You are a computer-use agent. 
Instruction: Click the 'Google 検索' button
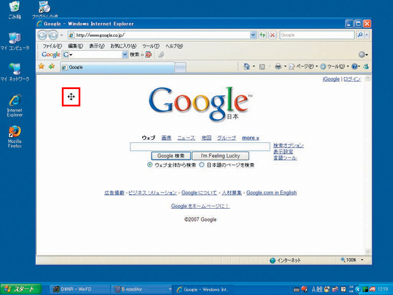pos(171,156)
